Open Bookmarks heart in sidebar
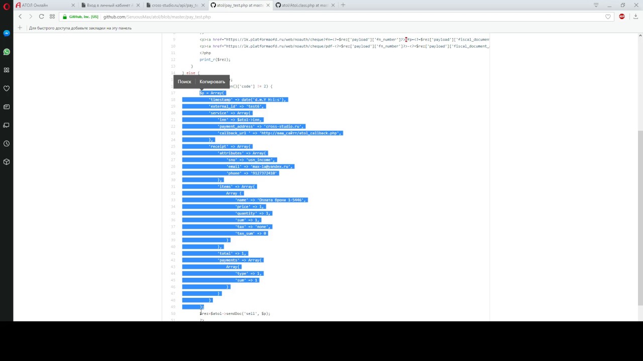The height and width of the screenshot is (361, 643). (x=7, y=88)
